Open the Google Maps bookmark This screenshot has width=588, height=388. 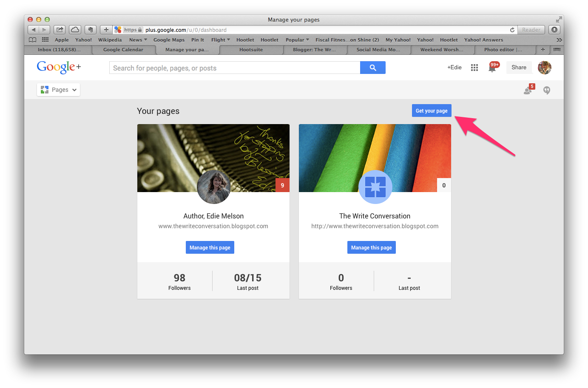tap(169, 40)
